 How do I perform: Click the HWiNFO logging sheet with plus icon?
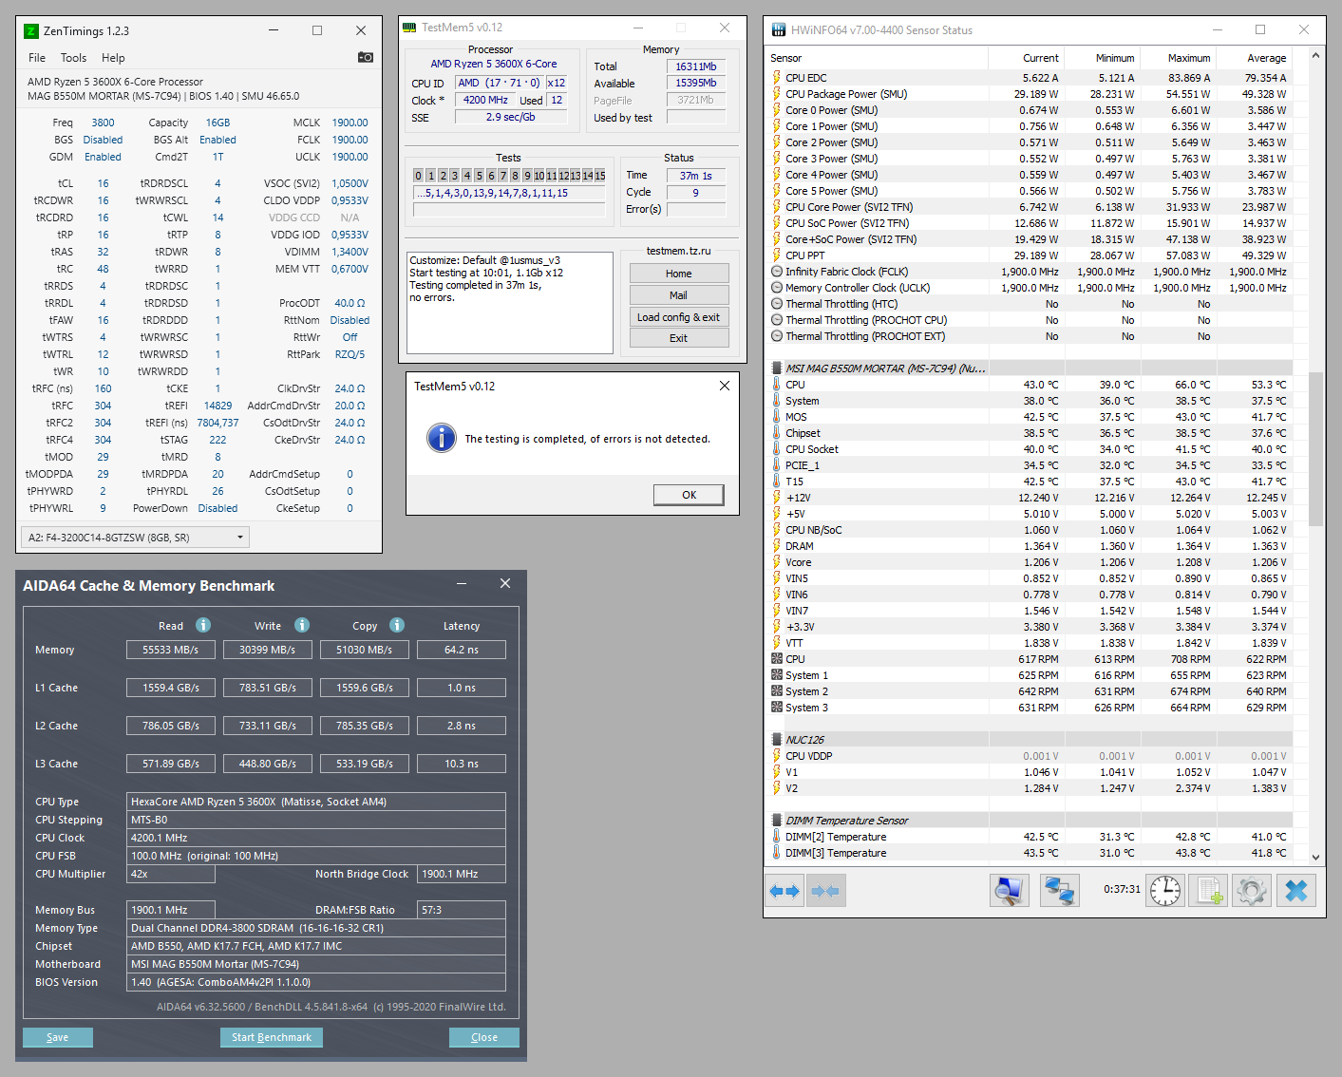tap(1208, 891)
